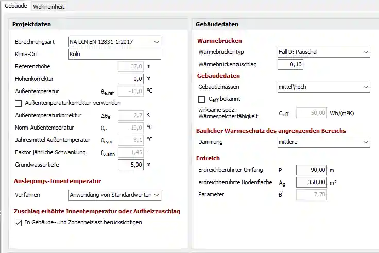Click the Wärmebrückenzuschlag input field
Screen dimensions: 379x253
point(291,64)
